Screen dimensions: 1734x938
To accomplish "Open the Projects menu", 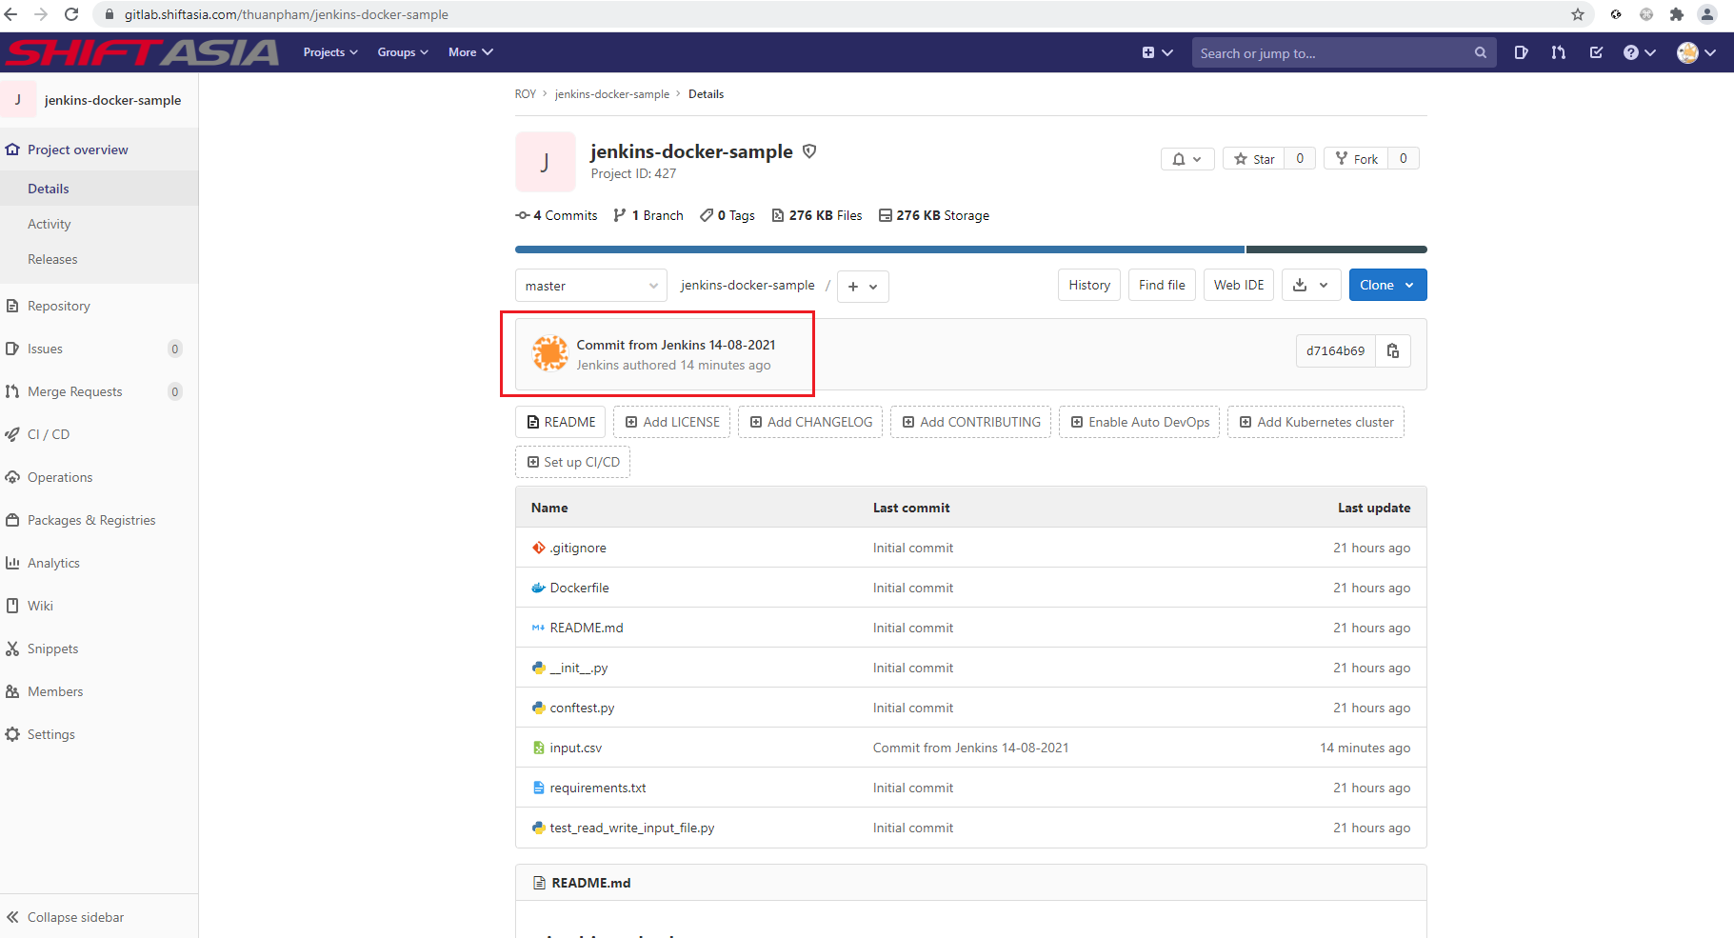I will coord(330,52).
